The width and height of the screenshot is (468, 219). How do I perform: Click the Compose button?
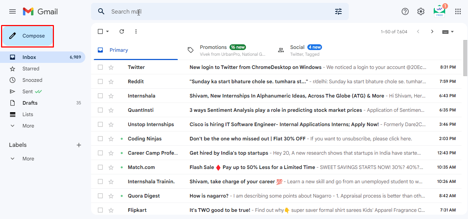click(x=27, y=36)
